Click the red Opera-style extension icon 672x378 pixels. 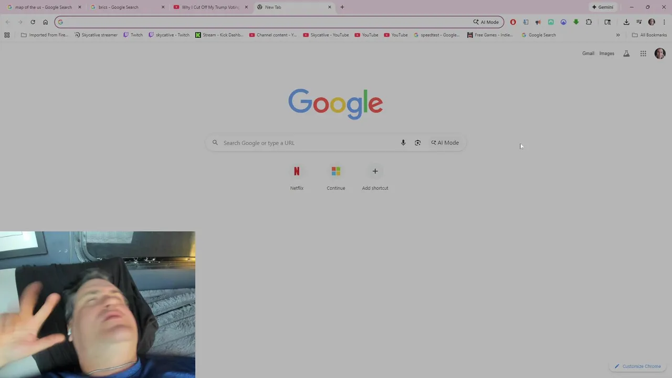[513, 22]
